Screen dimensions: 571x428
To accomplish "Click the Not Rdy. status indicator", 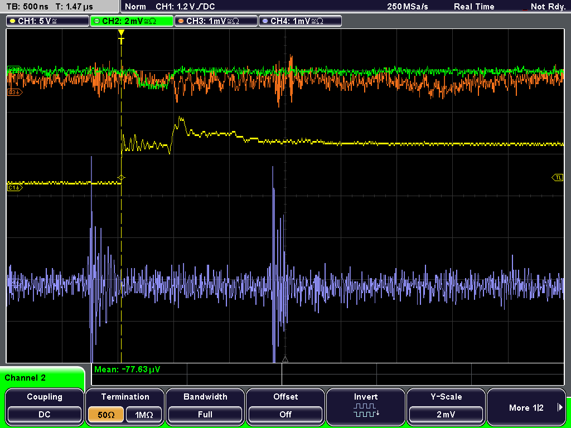I will [548, 7].
